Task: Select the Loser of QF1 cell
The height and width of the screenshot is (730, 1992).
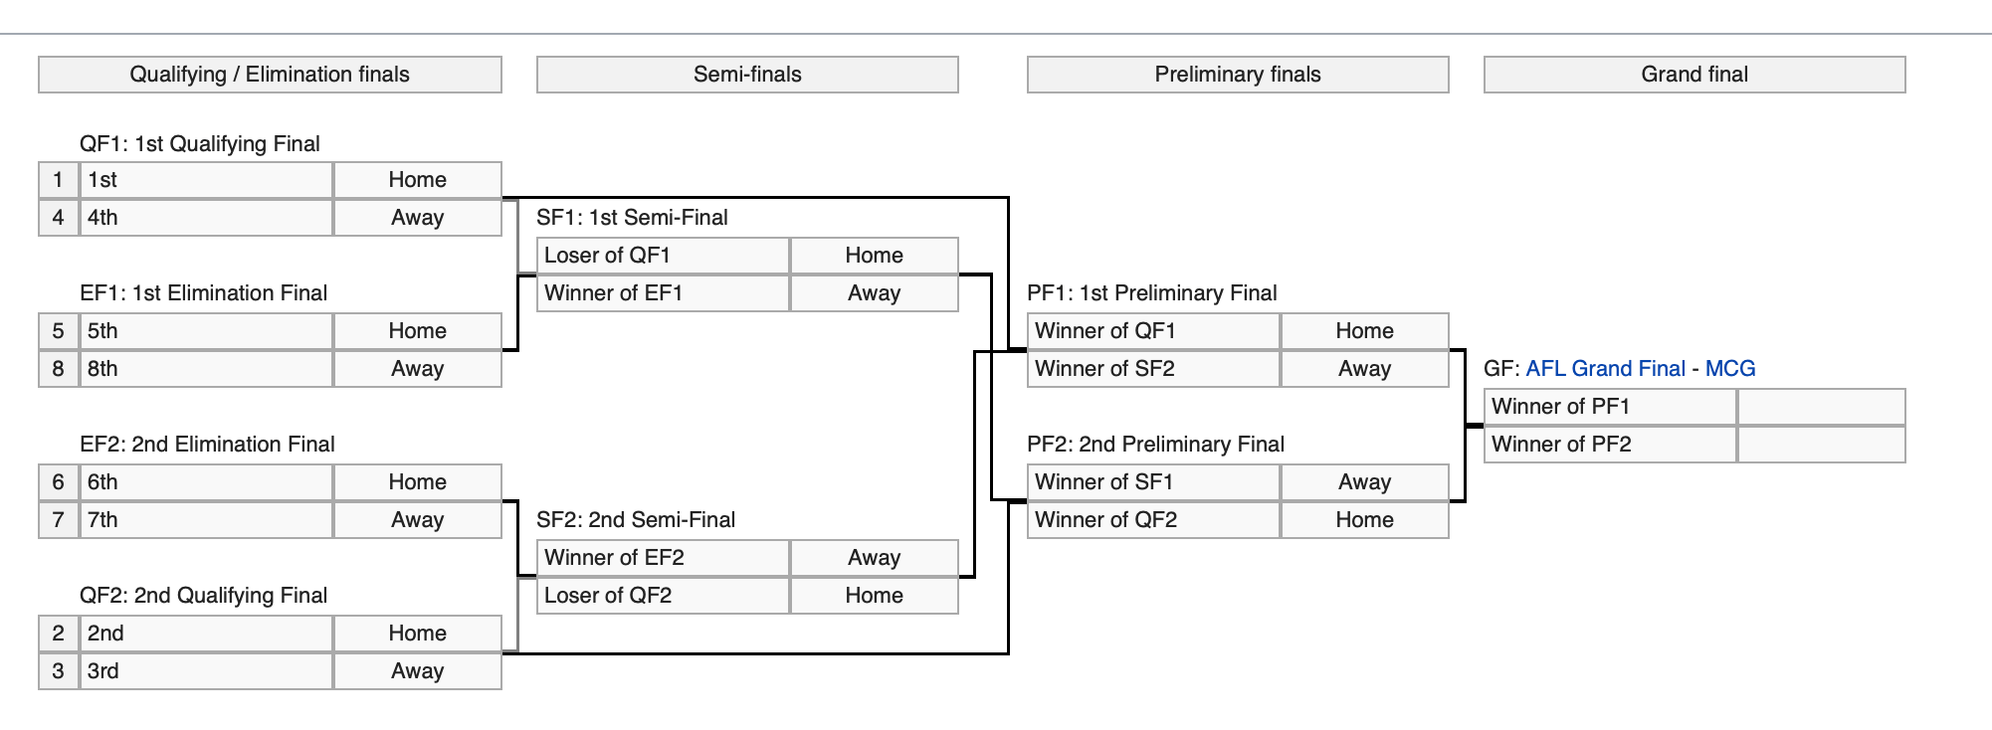Action: [x=663, y=256]
